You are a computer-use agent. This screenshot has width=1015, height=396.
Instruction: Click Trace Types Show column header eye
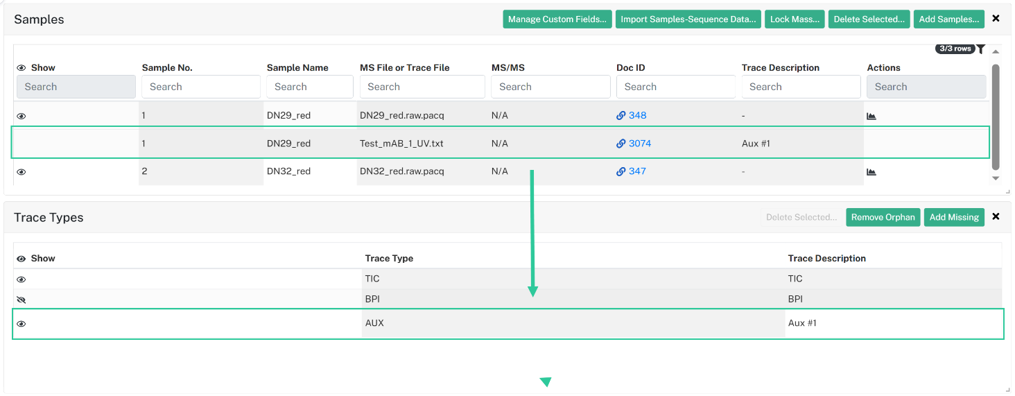click(21, 259)
